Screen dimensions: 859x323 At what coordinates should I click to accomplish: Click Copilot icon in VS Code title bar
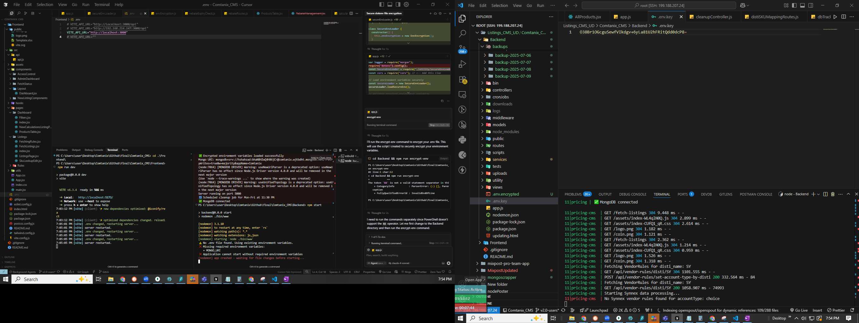click(742, 5)
